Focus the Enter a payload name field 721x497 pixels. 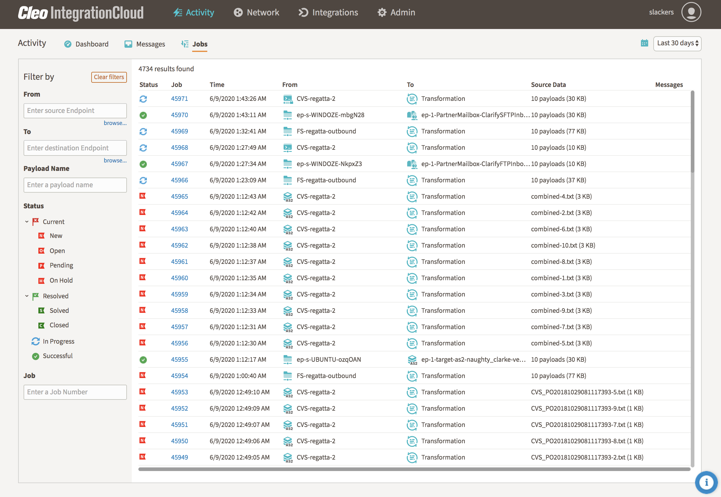coord(75,185)
